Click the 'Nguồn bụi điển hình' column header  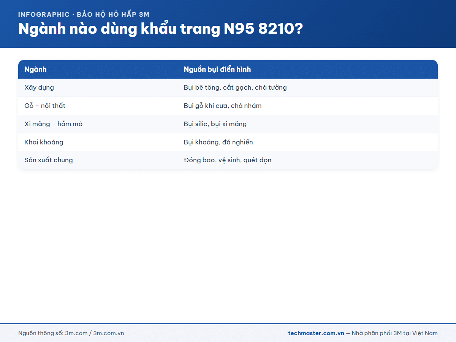[307, 70]
